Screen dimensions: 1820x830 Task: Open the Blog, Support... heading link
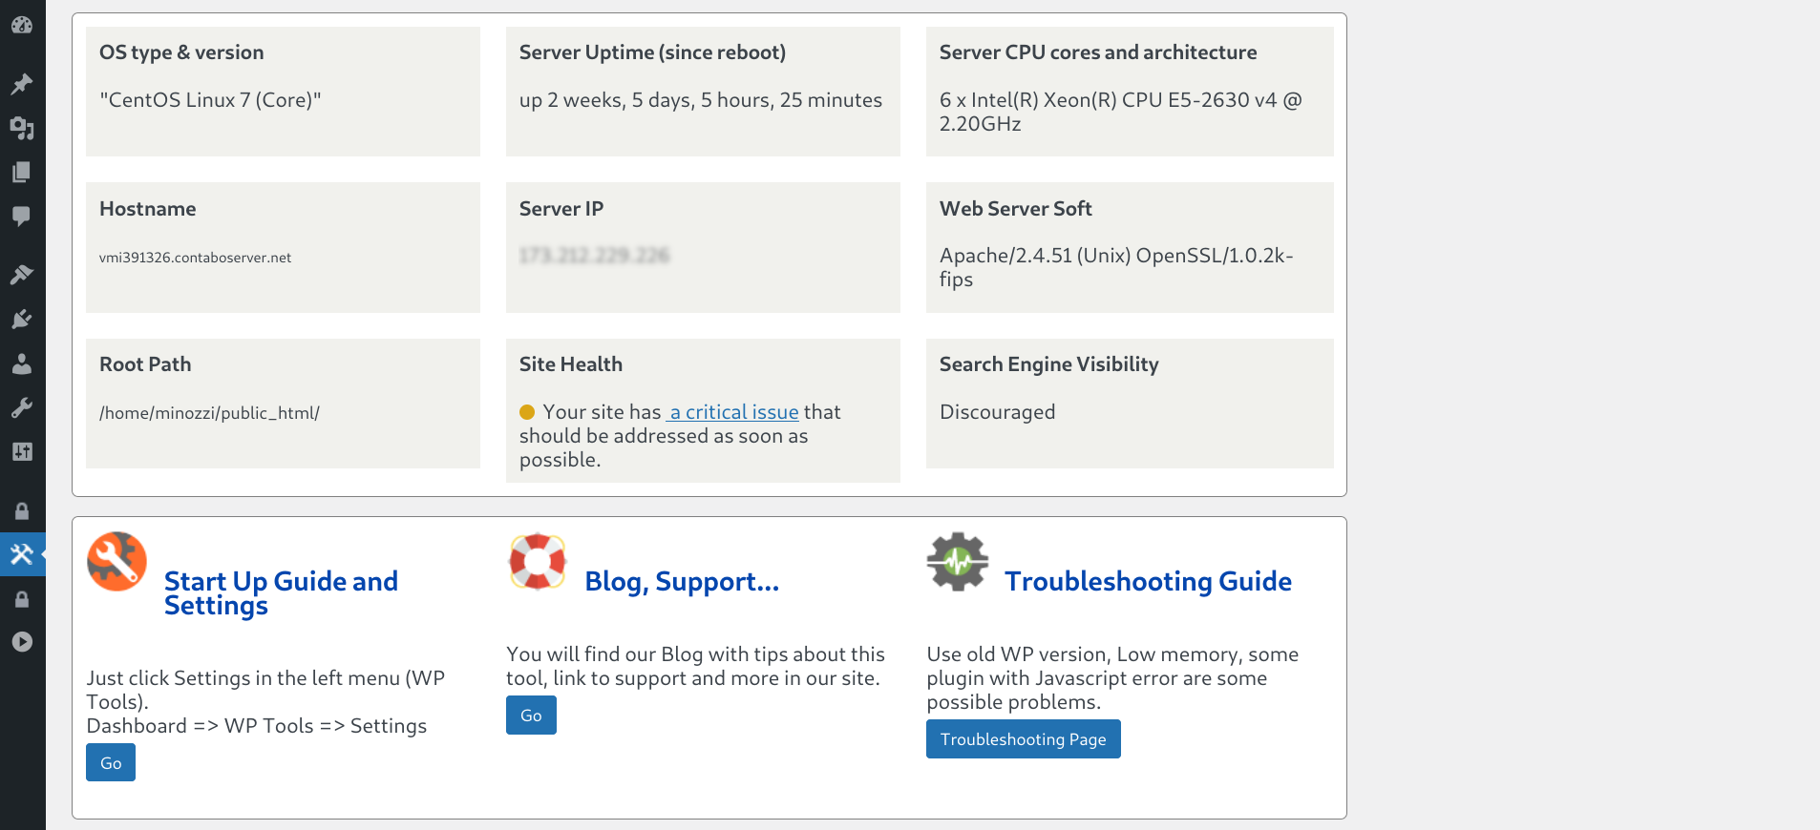[682, 581]
